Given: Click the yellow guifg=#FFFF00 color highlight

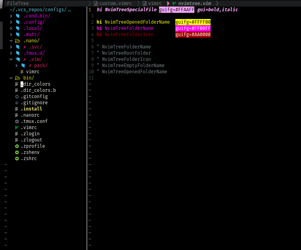Looking at the screenshot, I should click(x=193, y=22).
